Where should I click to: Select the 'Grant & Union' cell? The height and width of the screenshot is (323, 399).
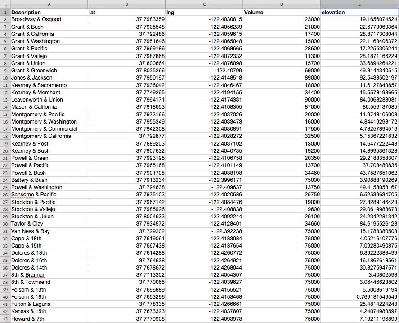coord(49,63)
